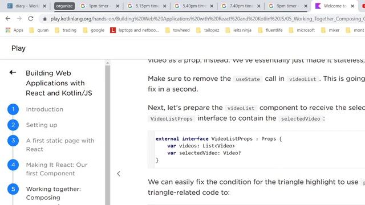Reload the page
The width and height of the screenshot is (365, 205).
(x=31, y=19)
